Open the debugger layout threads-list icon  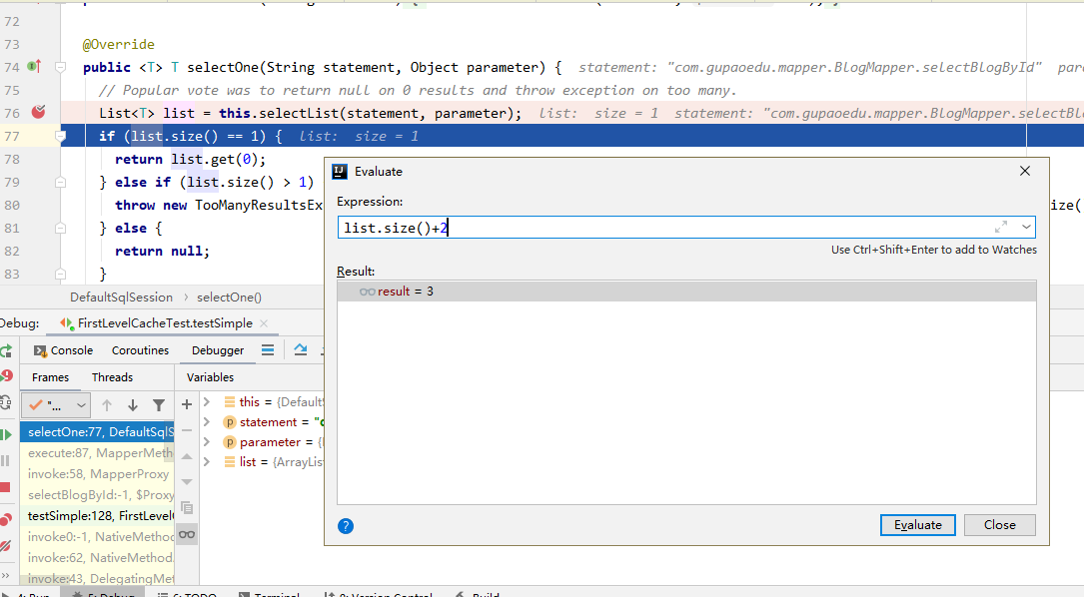click(268, 350)
